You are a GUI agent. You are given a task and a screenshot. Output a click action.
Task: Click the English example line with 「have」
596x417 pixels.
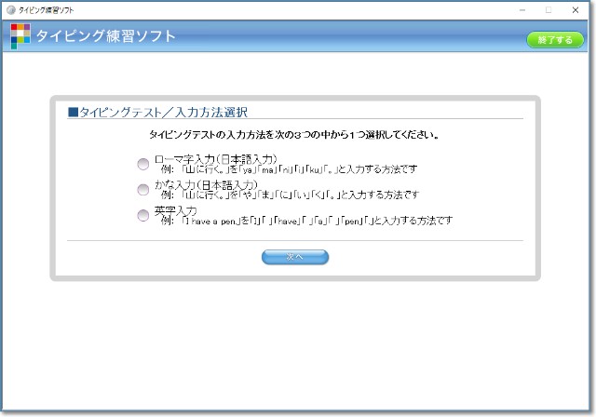(x=306, y=222)
